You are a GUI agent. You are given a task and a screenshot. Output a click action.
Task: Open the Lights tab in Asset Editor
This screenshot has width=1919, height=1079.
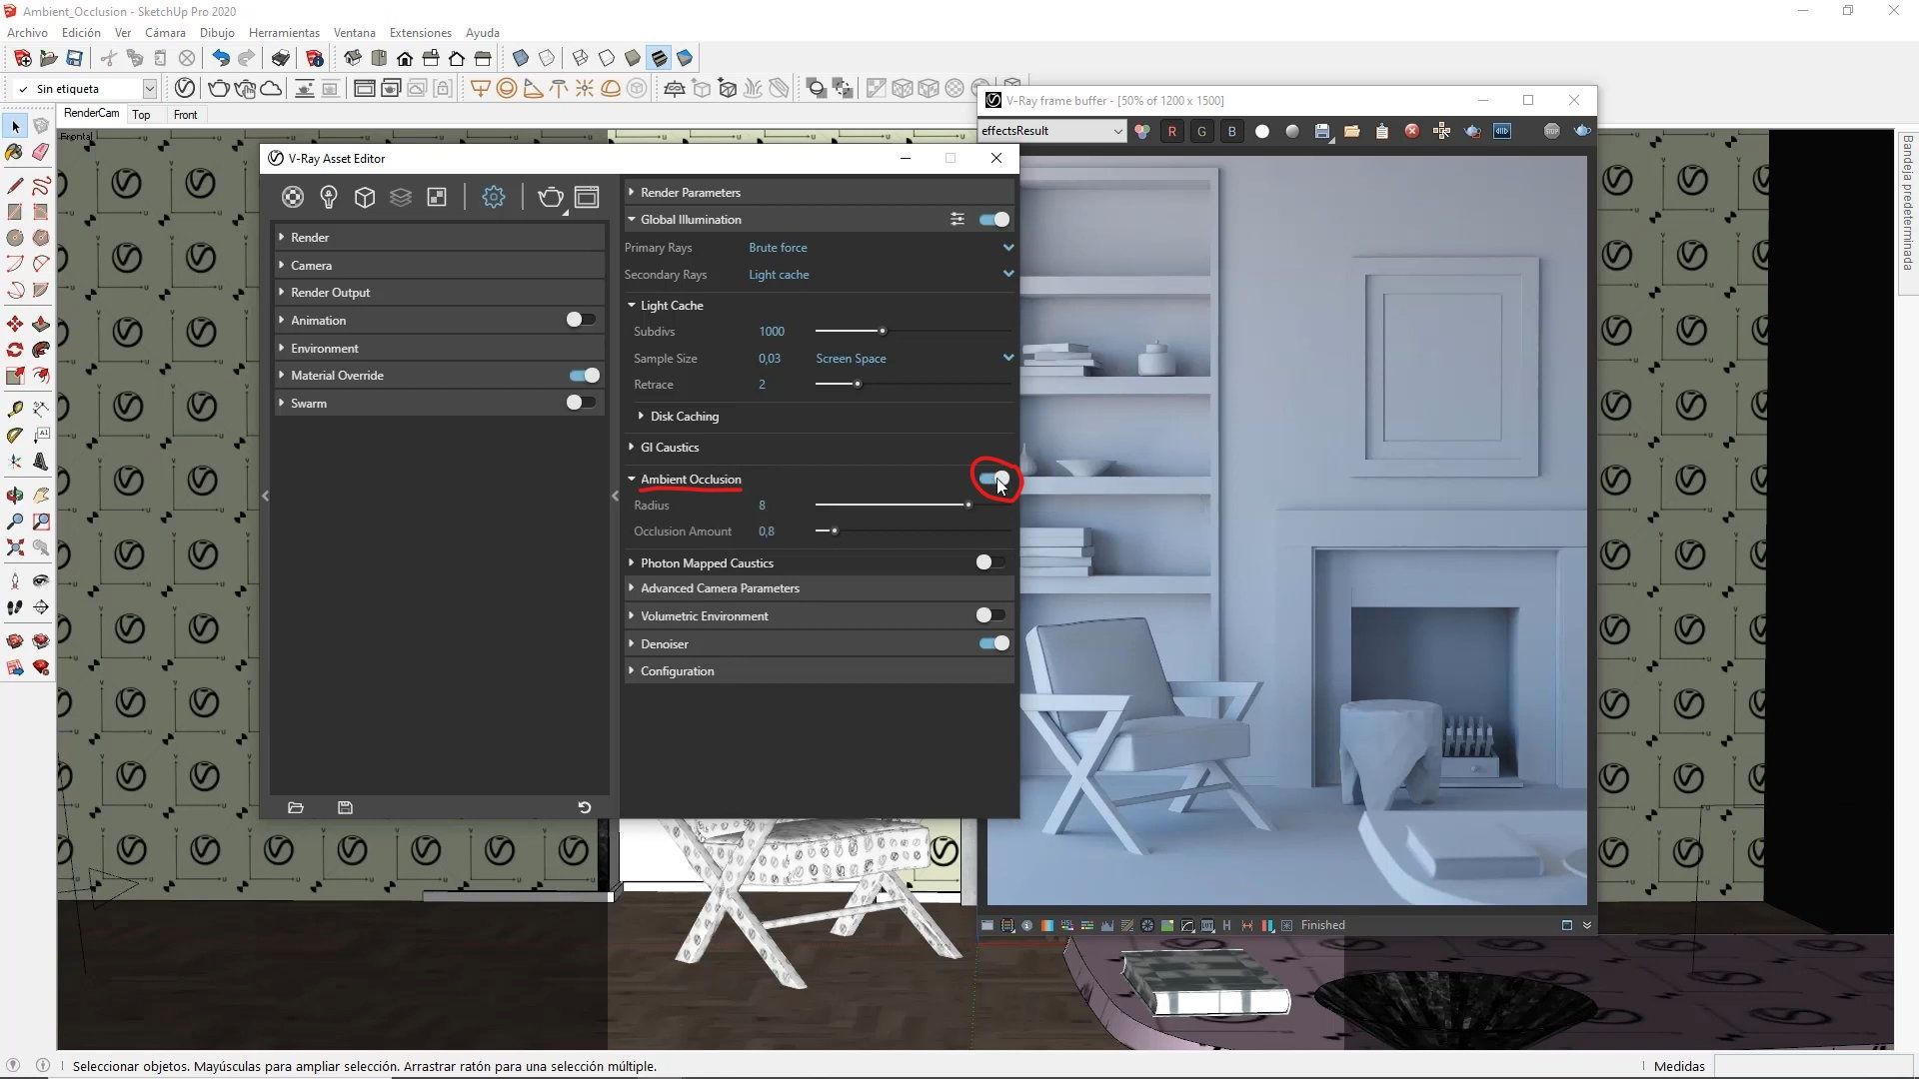pyautogui.click(x=328, y=197)
